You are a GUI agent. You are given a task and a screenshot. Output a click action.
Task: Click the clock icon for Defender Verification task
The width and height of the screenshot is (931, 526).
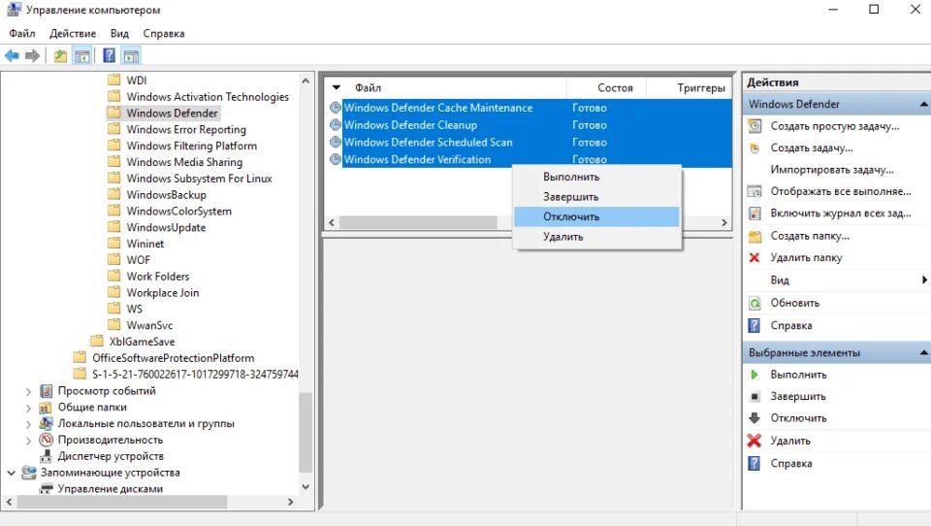[336, 159]
